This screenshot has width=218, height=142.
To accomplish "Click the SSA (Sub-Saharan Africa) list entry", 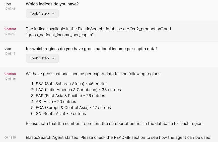I will pos(72,84).
